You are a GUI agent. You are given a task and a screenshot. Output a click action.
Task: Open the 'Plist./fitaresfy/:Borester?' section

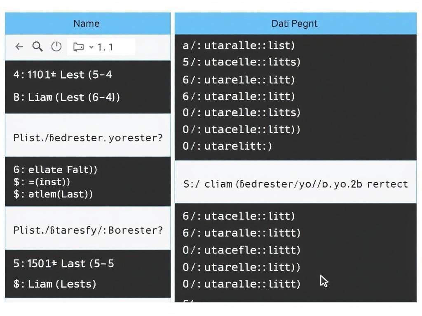coord(88,230)
